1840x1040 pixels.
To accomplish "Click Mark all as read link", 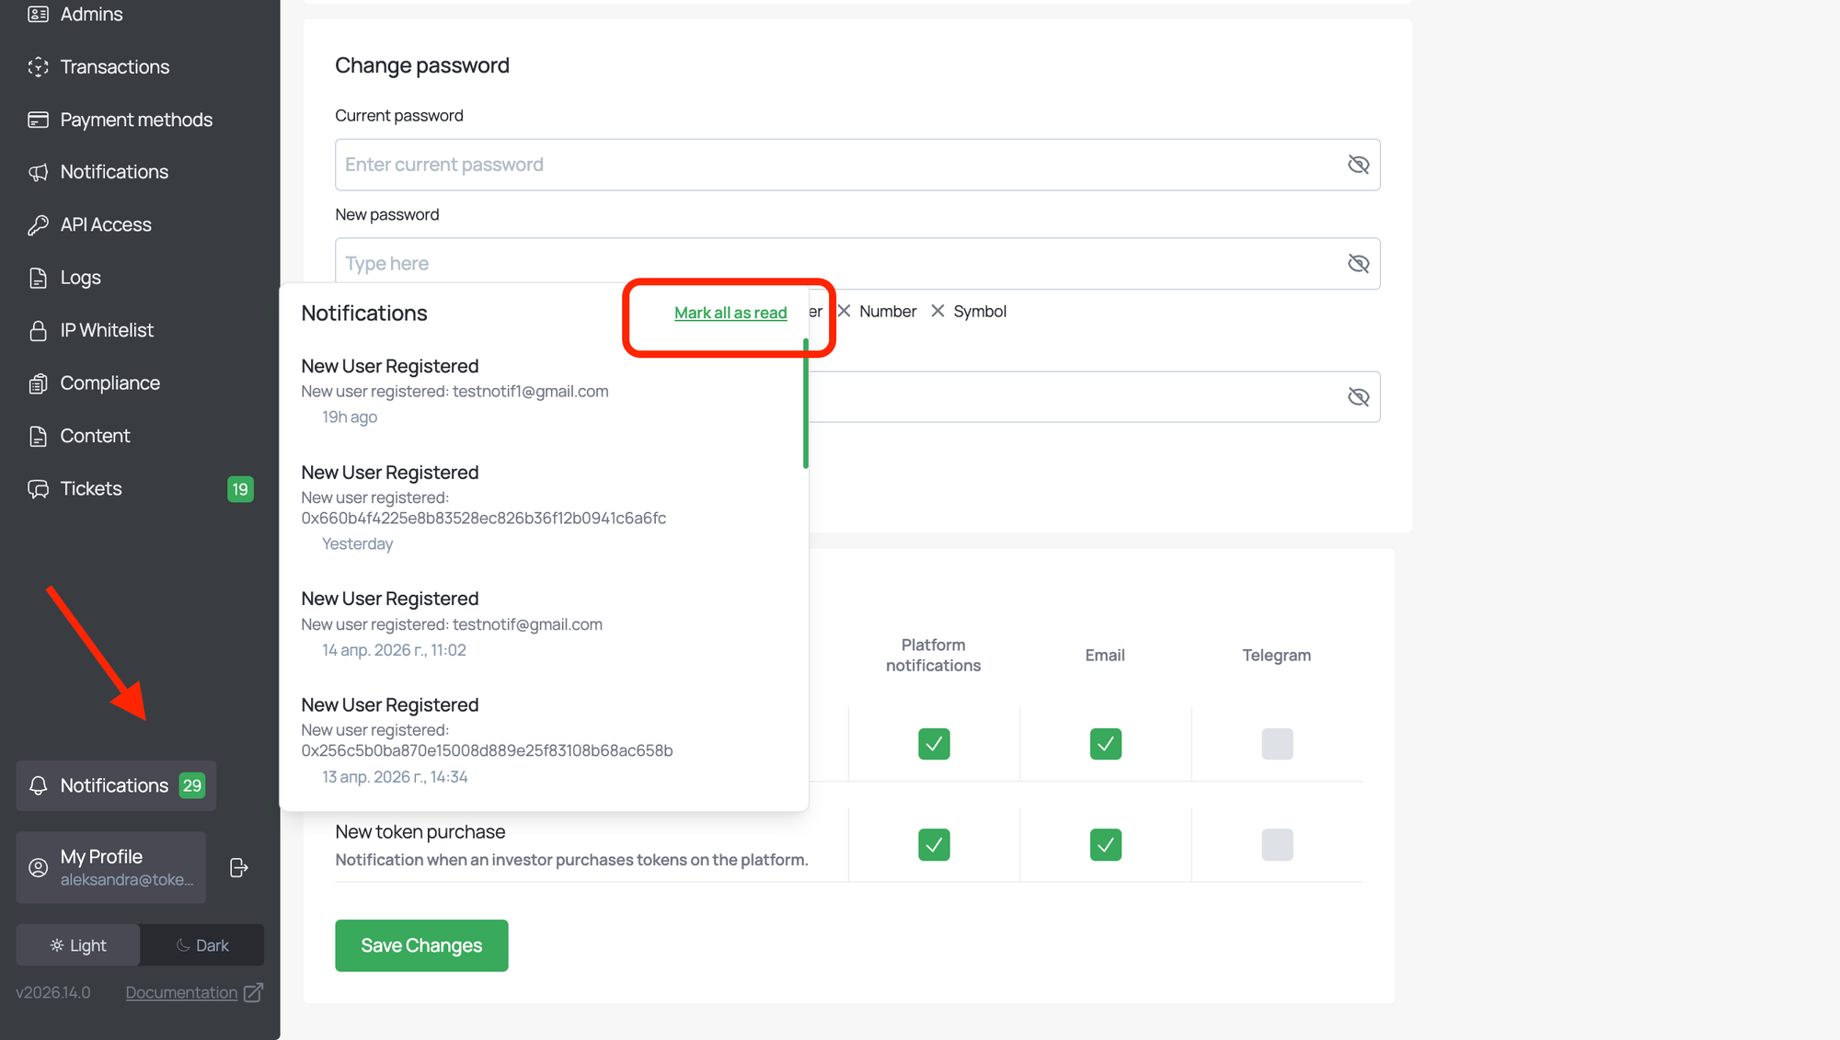I will pyautogui.click(x=730, y=313).
